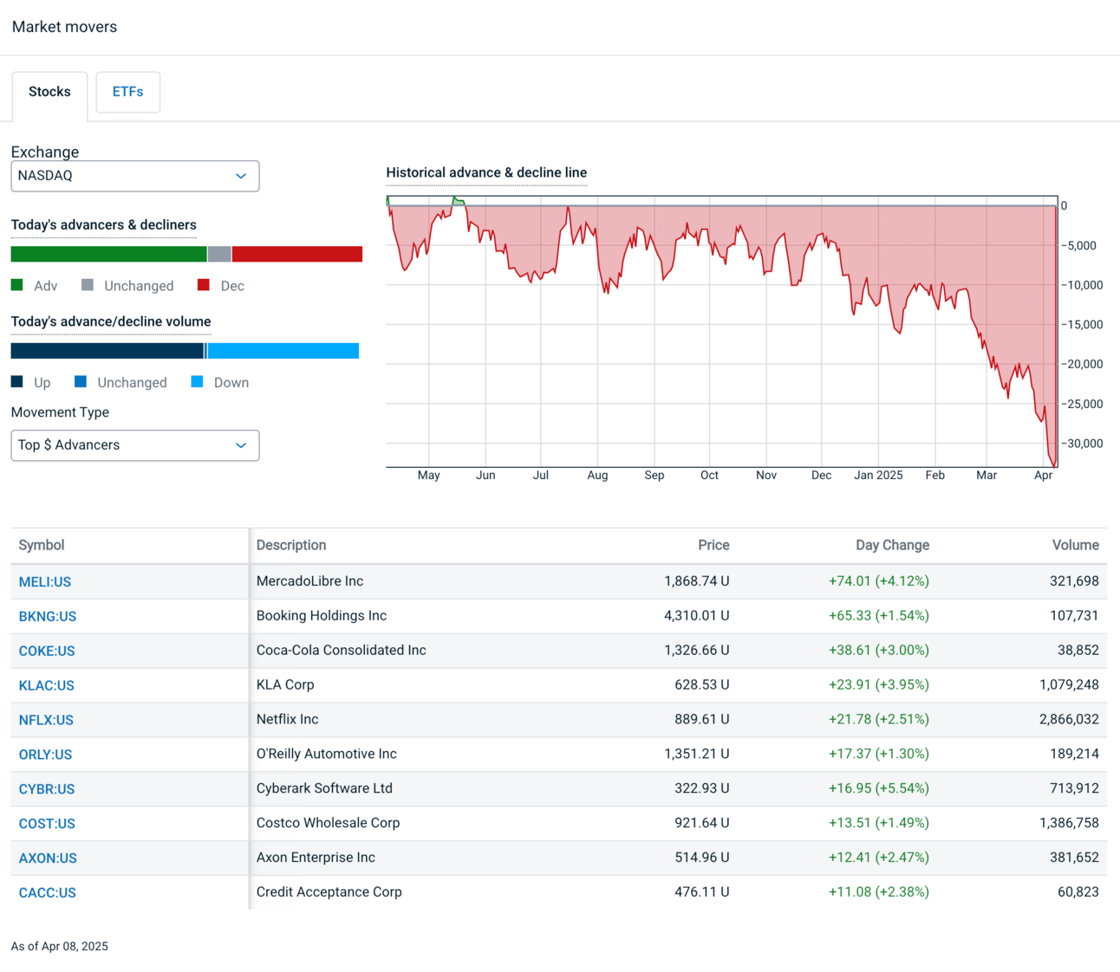Click the Day Change column header

click(892, 545)
